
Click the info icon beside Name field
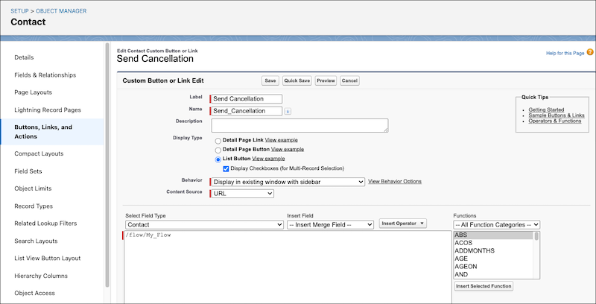(288, 112)
